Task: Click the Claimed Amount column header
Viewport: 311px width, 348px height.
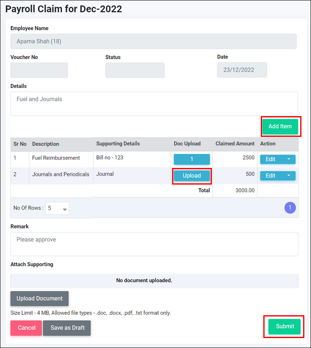Action: coord(235,144)
